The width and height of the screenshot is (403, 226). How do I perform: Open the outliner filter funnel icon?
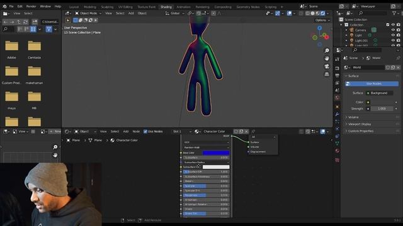[394, 13]
